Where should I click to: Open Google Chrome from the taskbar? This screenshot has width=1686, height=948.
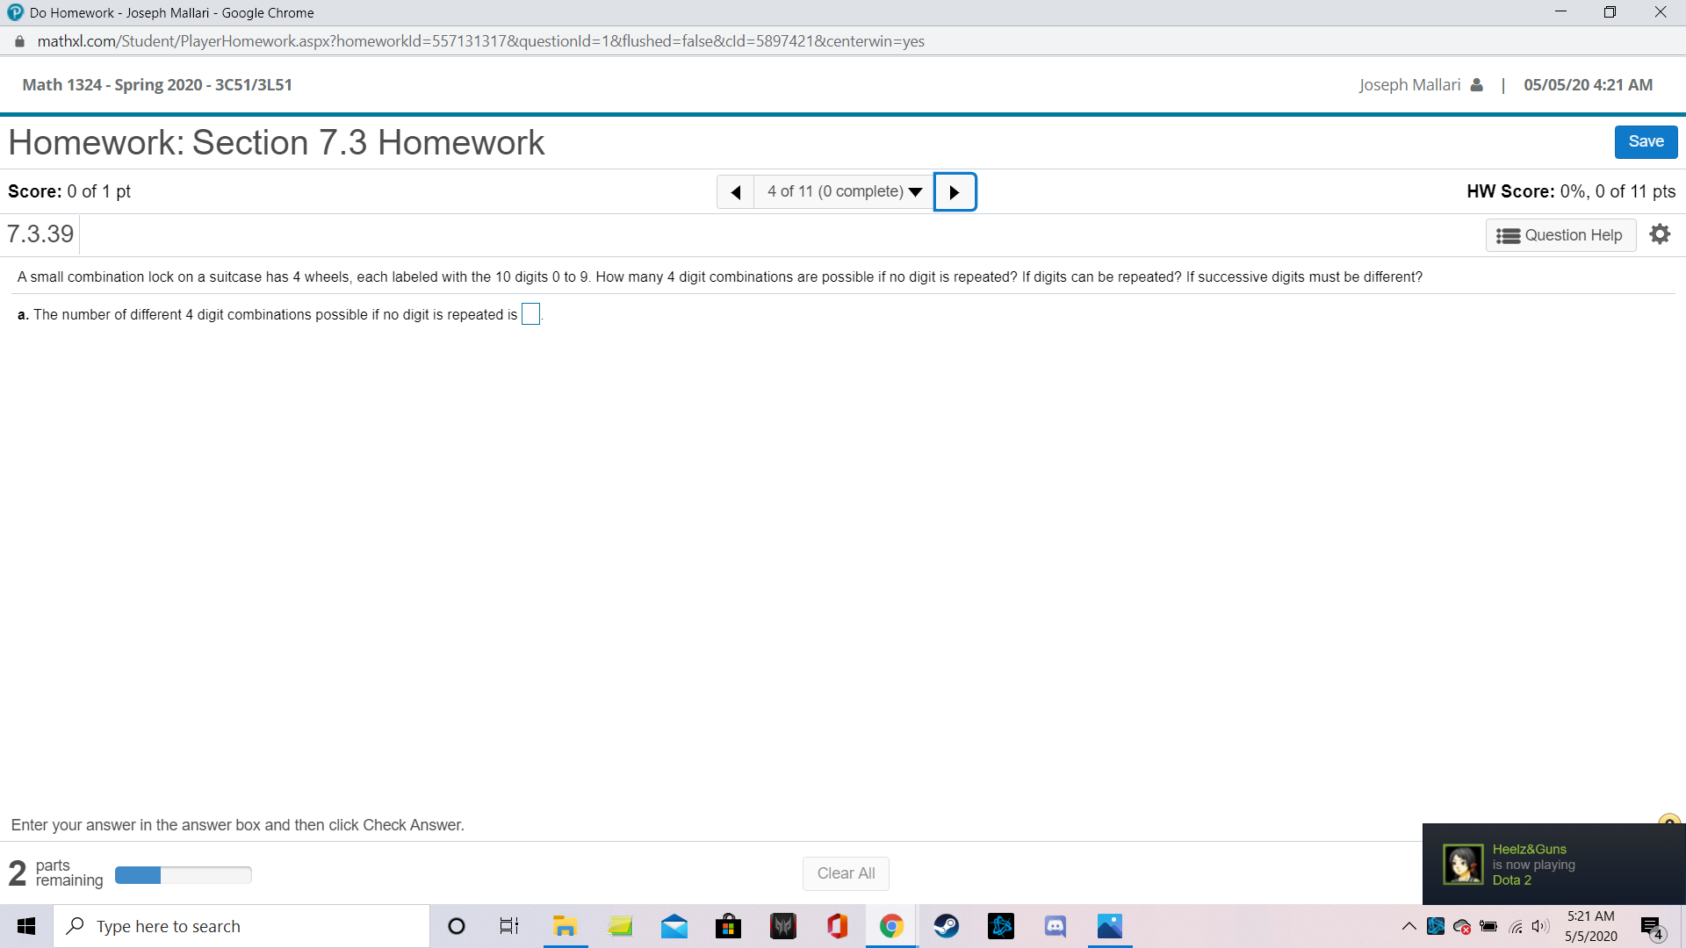pos(891,925)
